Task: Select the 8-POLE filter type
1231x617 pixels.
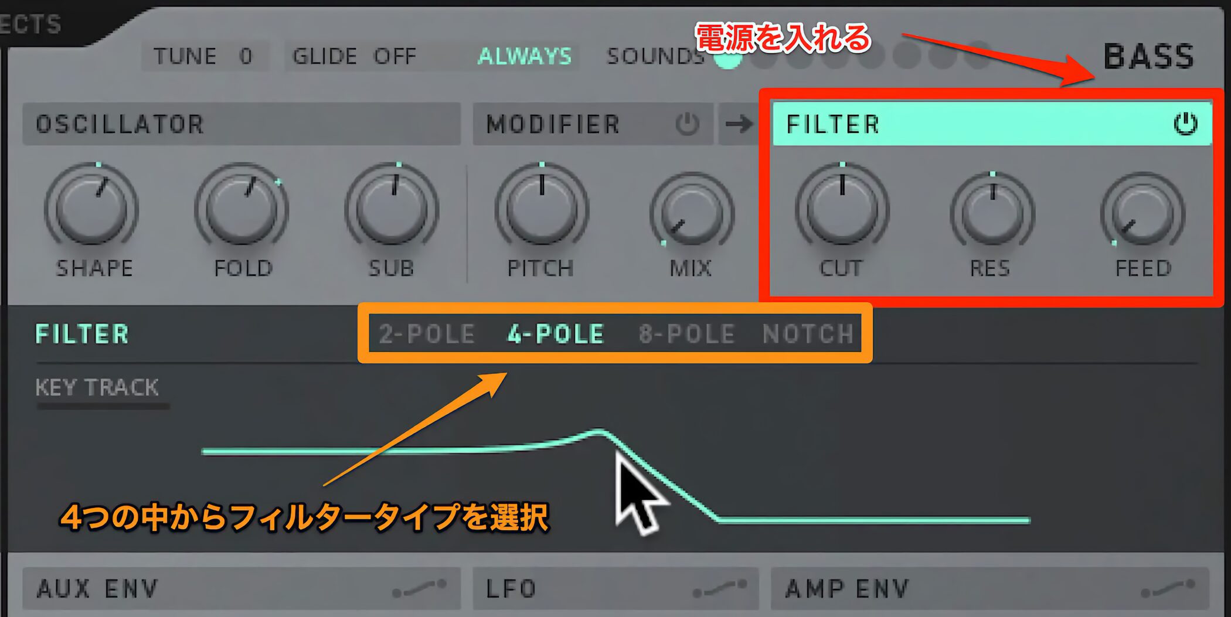Action: click(x=686, y=334)
